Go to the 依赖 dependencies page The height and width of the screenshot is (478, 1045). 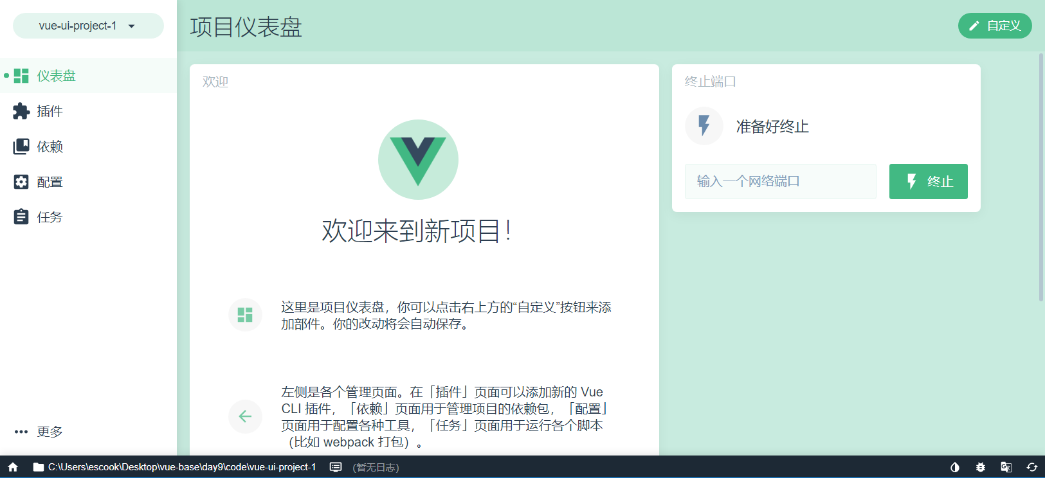[x=88, y=146]
